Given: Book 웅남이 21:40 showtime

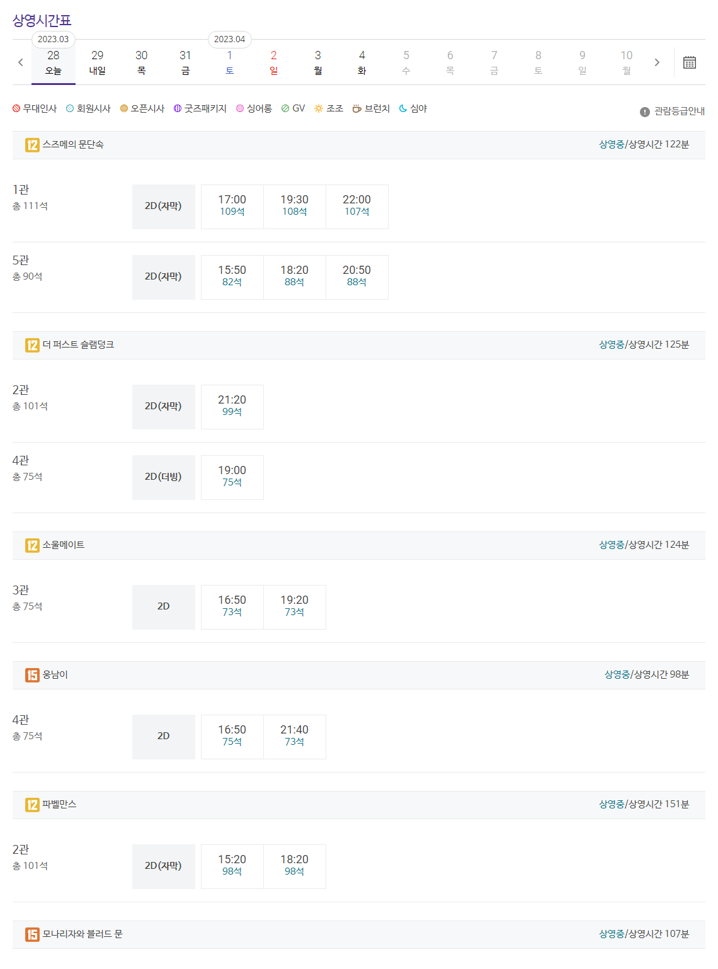Looking at the screenshot, I should click(295, 737).
